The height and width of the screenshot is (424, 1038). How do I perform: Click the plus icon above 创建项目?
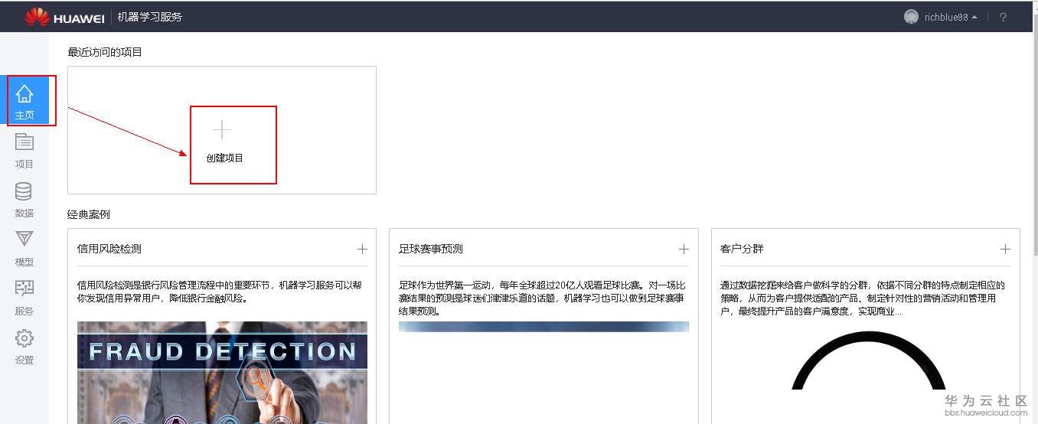click(x=222, y=130)
